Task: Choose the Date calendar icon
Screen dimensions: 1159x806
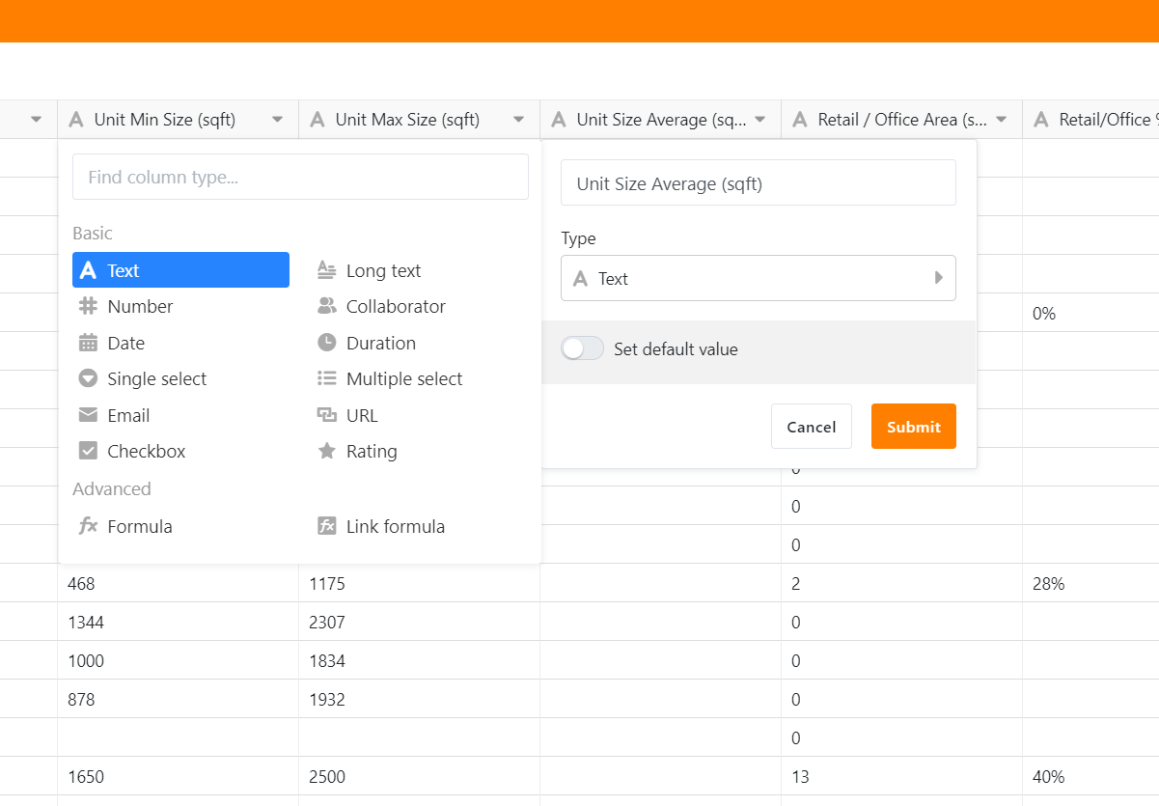Action: [x=88, y=344]
